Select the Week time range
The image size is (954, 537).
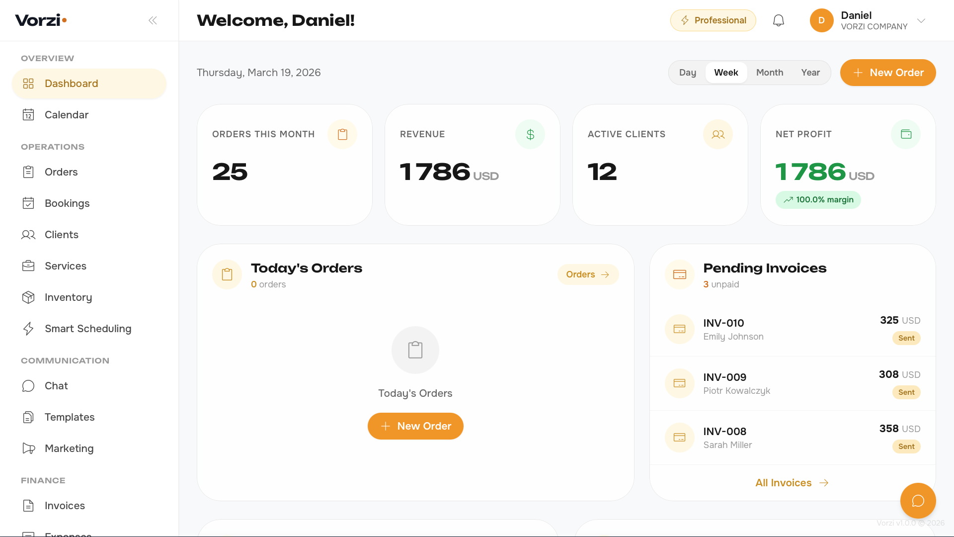726,73
